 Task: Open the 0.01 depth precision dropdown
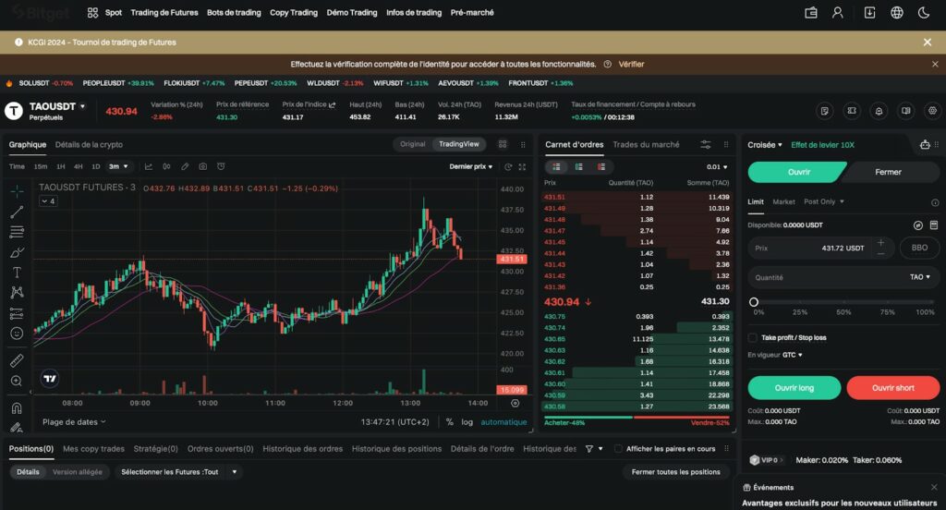(717, 166)
